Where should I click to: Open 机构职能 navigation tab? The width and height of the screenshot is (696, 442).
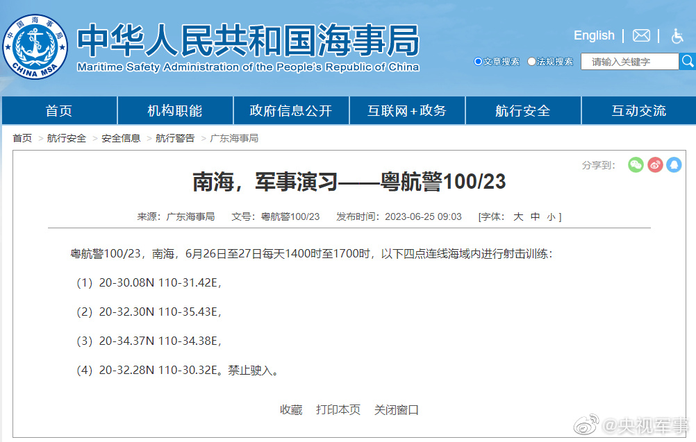point(175,110)
